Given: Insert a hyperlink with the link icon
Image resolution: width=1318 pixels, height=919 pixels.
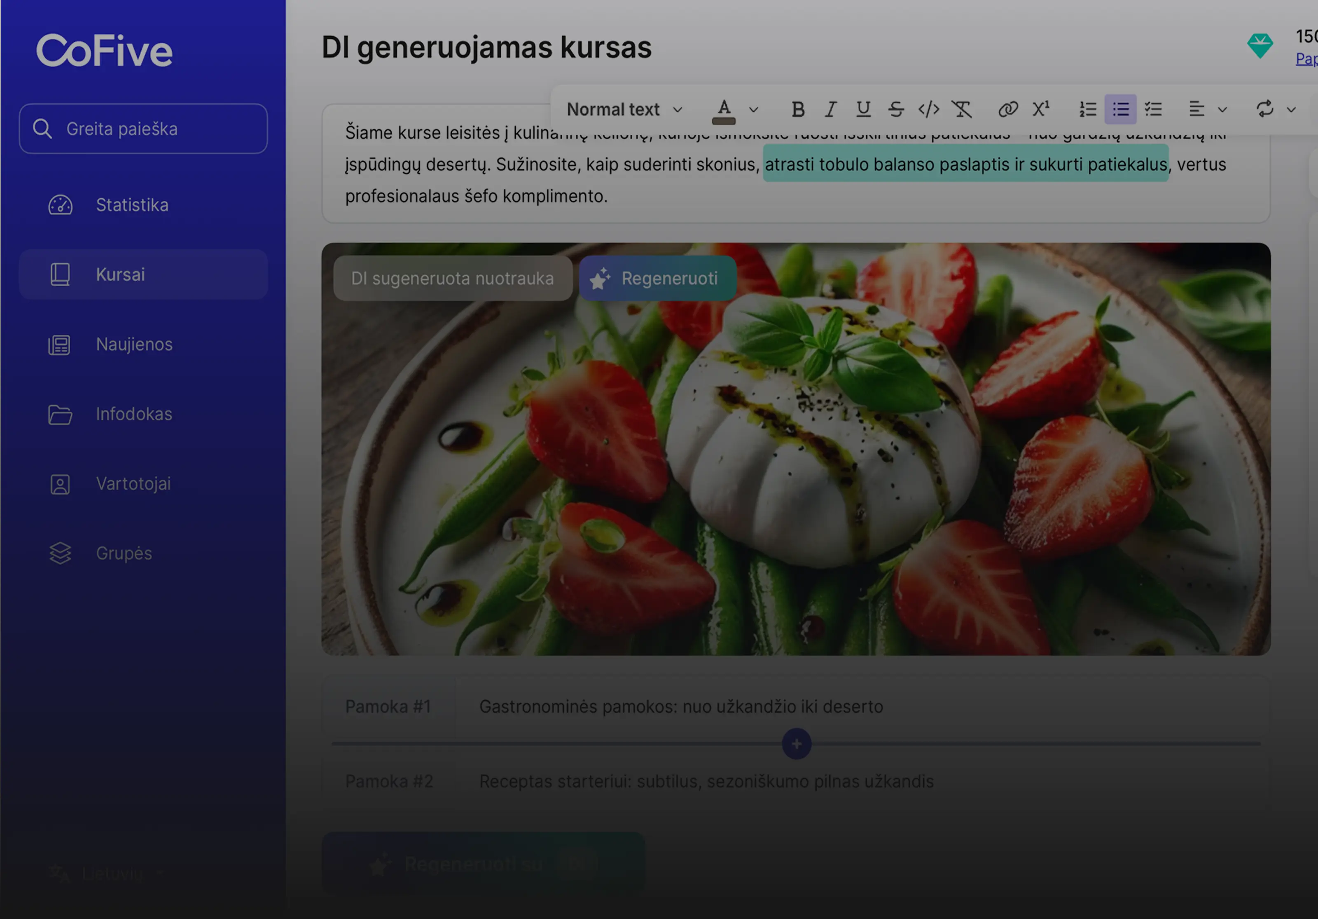Looking at the screenshot, I should tap(1007, 109).
